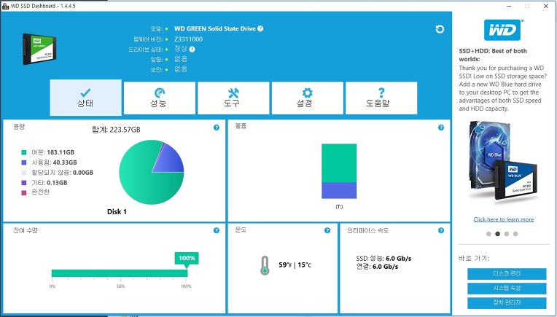Click the blue 사용됨 legend swatch
Image resolution: width=557 pixels, height=317 pixels.
pyautogui.click(x=24, y=163)
